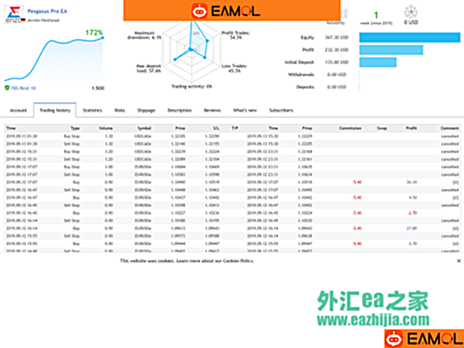
Task: Go to the Risks tab
Action: pyautogui.click(x=120, y=110)
